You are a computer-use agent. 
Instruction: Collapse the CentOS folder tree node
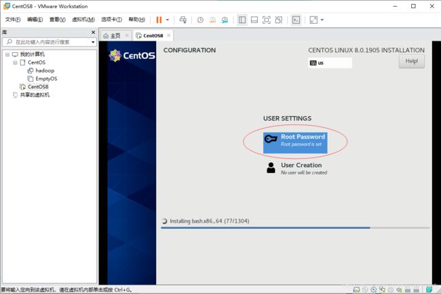tap(15, 62)
